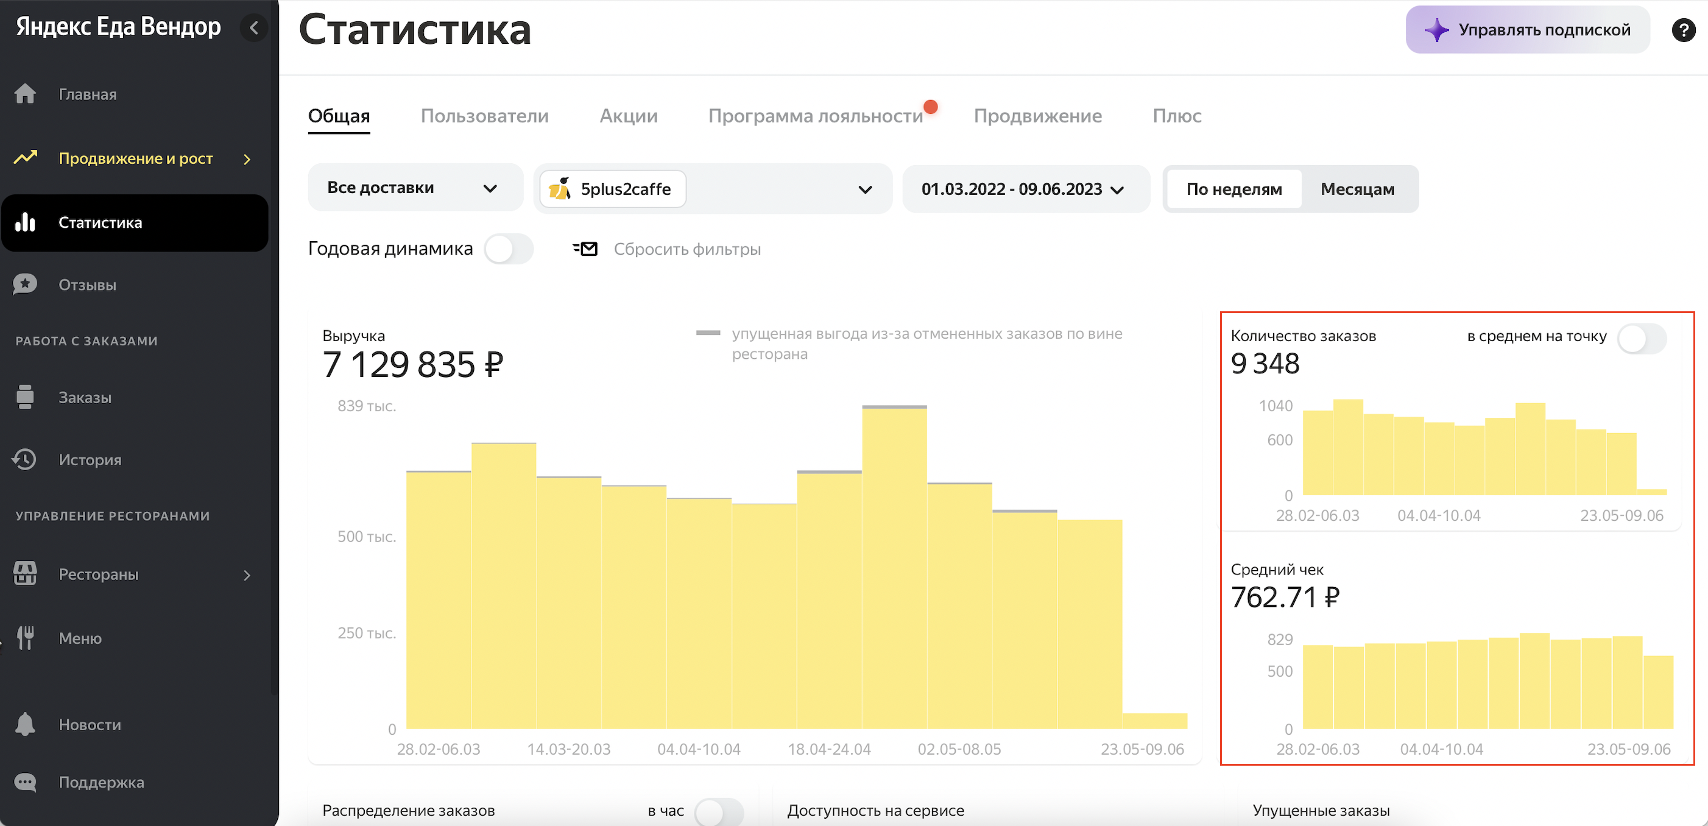Collapse sidebar with the arrow button
This screenshot has height=826, width=1708.
pyautogui.click(x=254, y=28)
